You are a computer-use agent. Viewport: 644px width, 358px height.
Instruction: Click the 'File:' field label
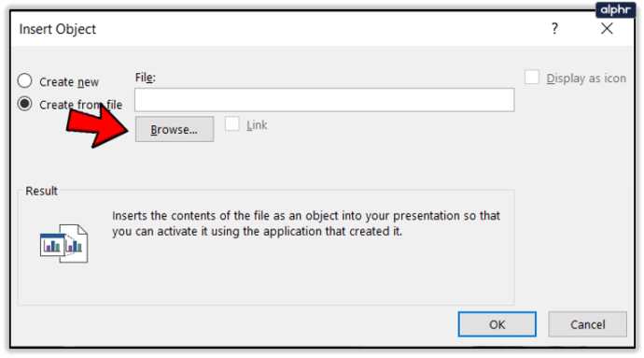tap(146, 78)
